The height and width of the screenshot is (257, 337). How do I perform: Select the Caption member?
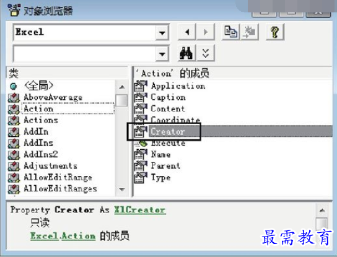tap(168, 97)
